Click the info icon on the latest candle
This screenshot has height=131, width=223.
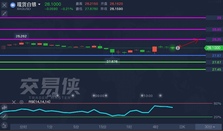tap(178, 48)
